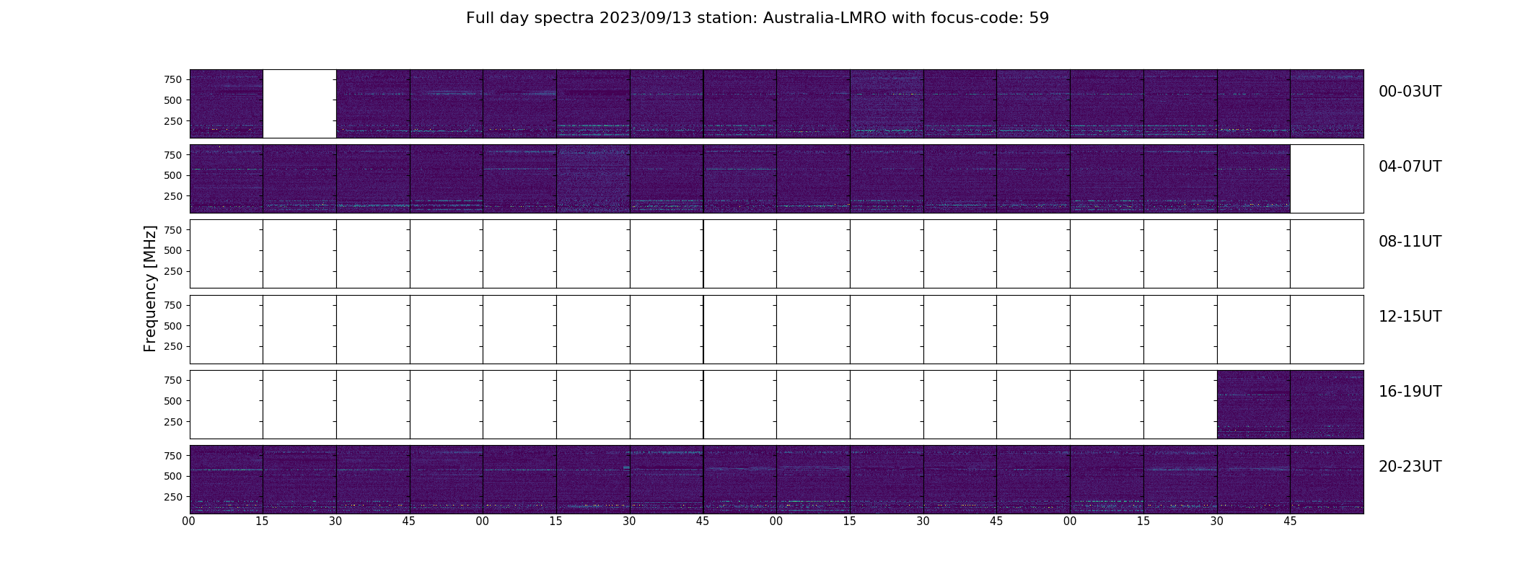Select the "08-11UT" row label

(x=1410, y=242)
